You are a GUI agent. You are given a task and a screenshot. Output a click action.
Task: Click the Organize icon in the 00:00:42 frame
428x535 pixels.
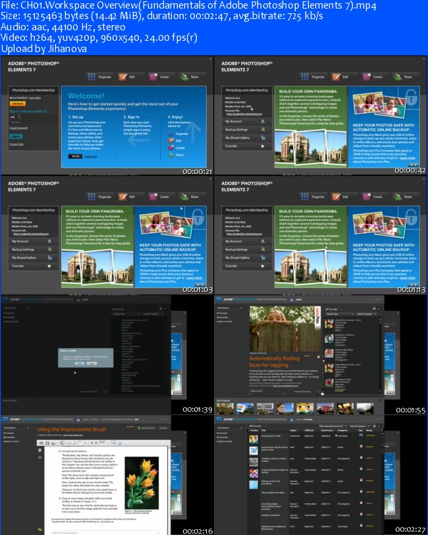click(x=305, y=77)
